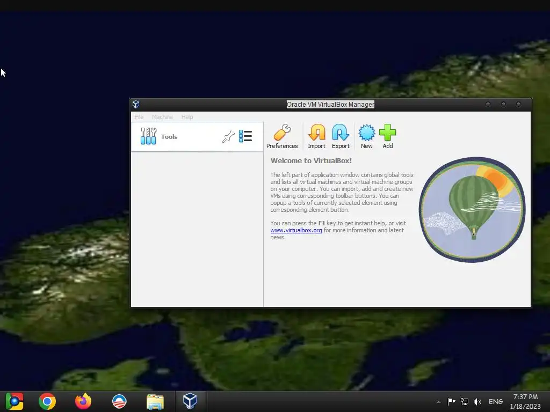550x412 pixels.
Task: Click the Import appliance button
Action: click(x=316, y=137)
